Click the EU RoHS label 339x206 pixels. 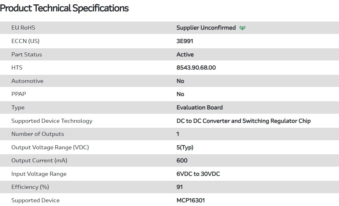point(23,28)
